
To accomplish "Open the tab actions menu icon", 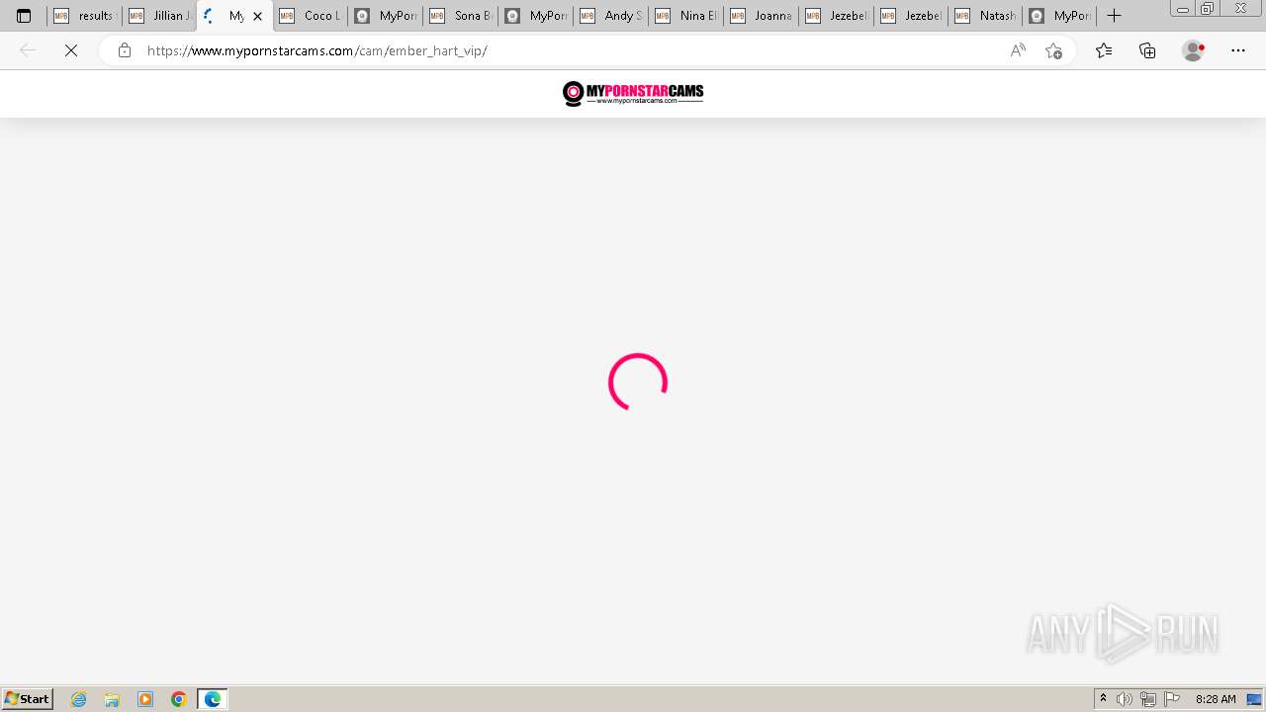I will point(24,16).
